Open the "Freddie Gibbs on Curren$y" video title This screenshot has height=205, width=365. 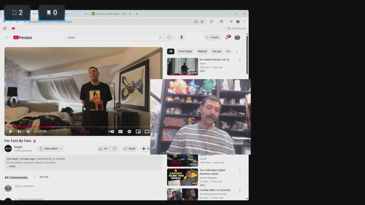(x=215, y=190)
